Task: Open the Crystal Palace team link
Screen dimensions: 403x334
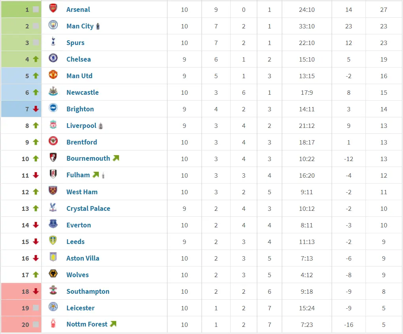Action: [88, 208]
